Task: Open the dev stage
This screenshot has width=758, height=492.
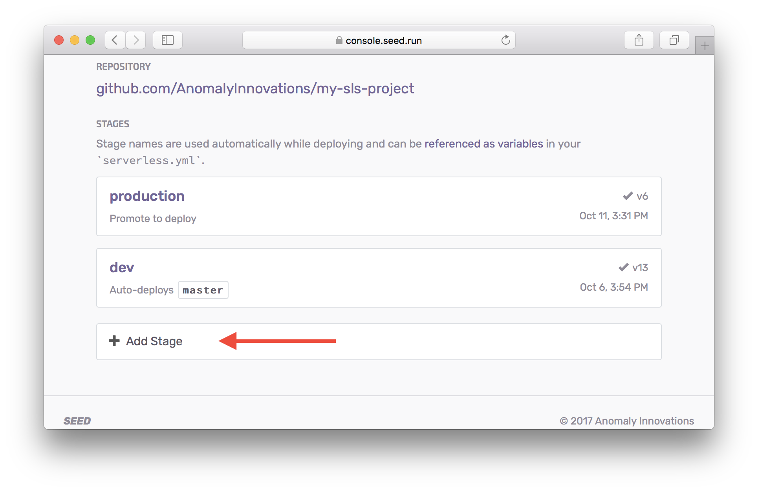Action: coord(122,268)
